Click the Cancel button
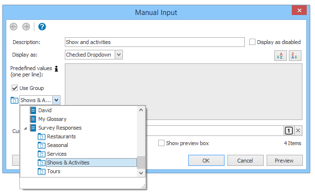The width and height of the screenshot is (315, 193). coord(245,161)
